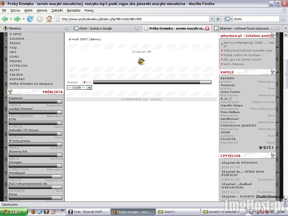Open the Back history dropdown arrow
The width and height of the screenshot is (288, 216).
click(11, 19)
